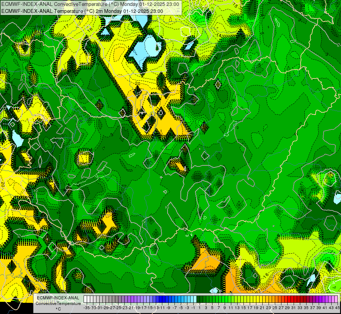Click the contour label '17' on the map
Screen dimensions: 341x314
(66, 26)
